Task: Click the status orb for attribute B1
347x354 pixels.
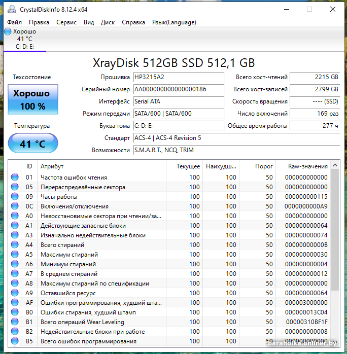Action: click(15, 322)
